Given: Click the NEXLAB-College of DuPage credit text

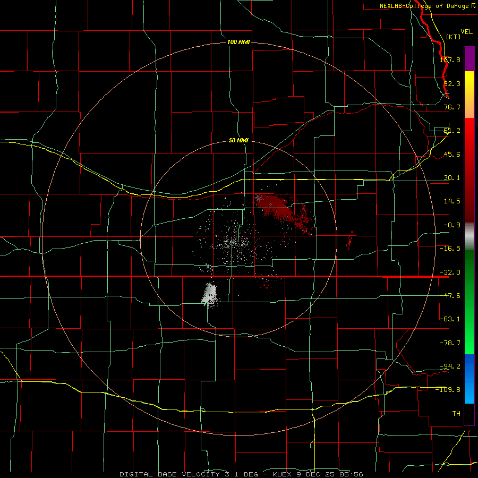Looking at the screenshot, I should (x=428, y=6).
